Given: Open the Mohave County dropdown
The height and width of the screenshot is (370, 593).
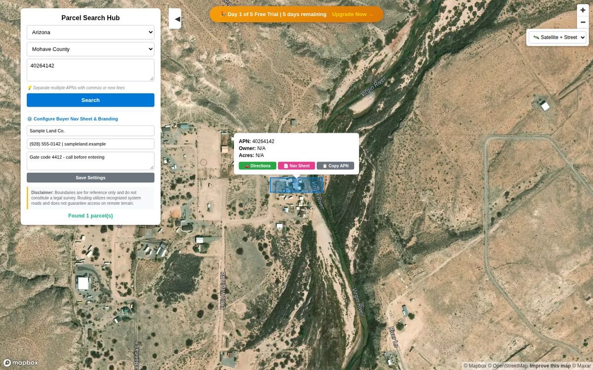Looking at the screenshot, I should [x=90, y=49].
